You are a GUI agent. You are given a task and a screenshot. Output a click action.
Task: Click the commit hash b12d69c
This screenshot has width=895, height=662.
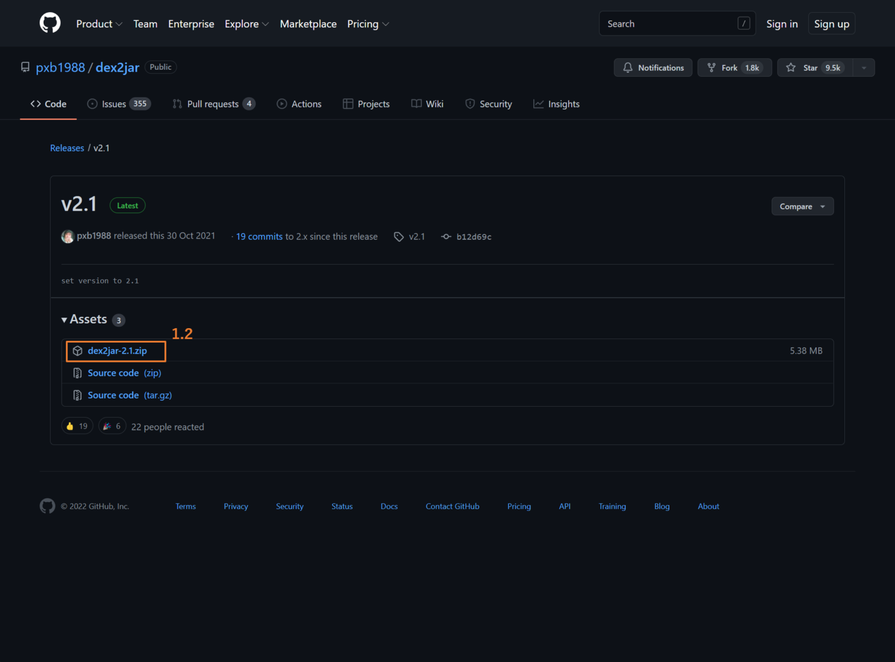(x=473, y=237)
